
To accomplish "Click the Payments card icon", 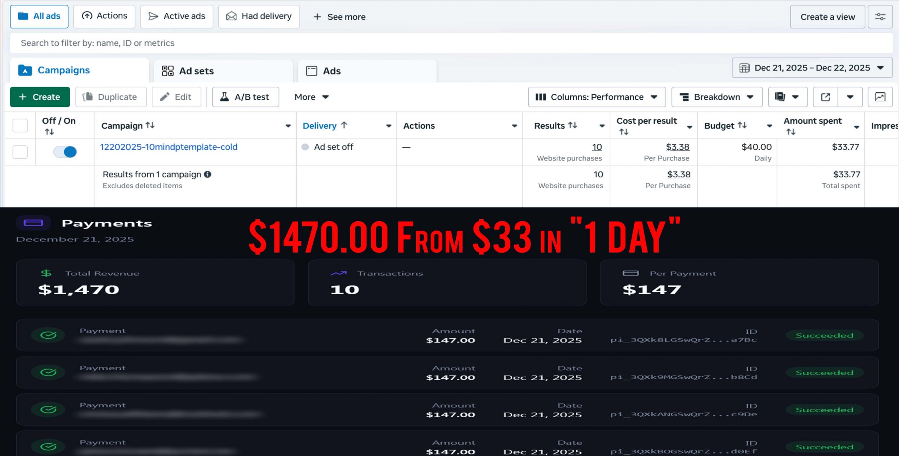I will [x=33, y=223].
